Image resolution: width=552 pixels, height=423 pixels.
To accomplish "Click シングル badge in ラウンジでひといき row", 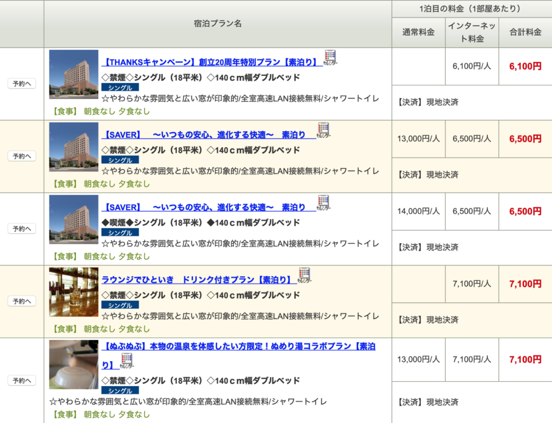I will 120,305.
